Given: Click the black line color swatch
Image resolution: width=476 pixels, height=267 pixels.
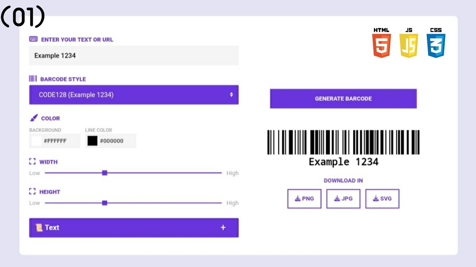Looking at the screenshot, I should click(x=93, y=141).
